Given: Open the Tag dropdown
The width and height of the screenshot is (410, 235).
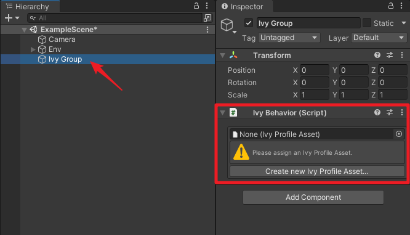Looking at the screenshot, I should tap(289, 38).
